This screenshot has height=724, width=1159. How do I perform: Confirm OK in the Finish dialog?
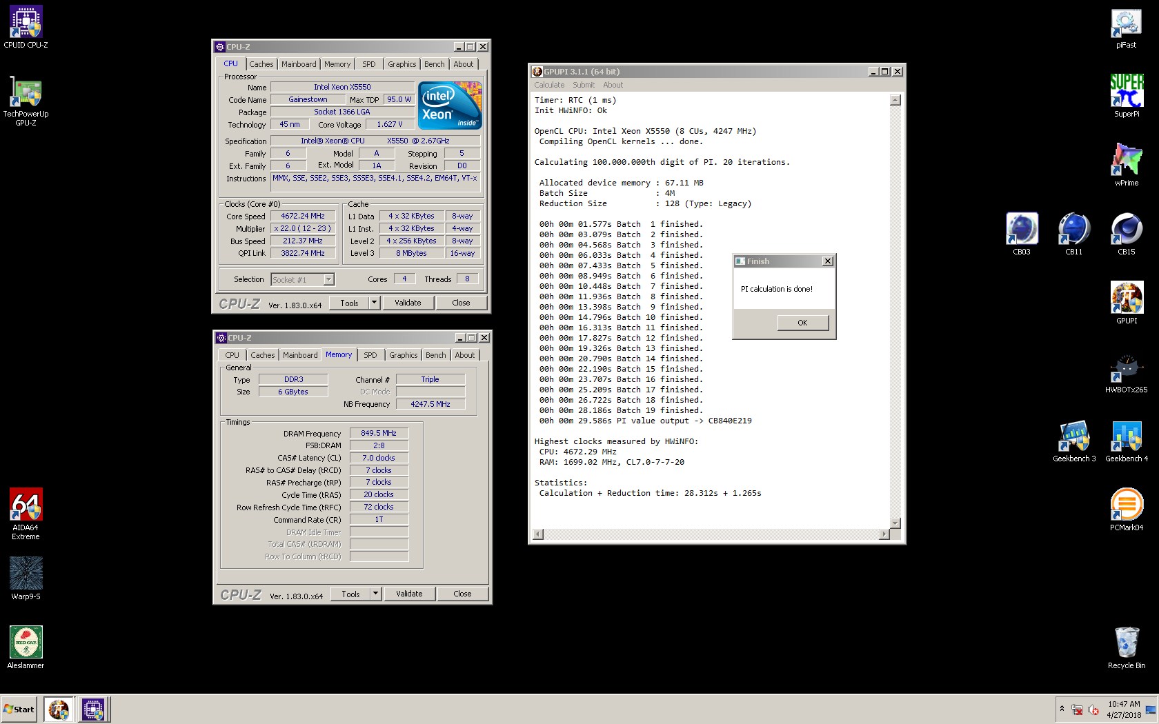802,323
